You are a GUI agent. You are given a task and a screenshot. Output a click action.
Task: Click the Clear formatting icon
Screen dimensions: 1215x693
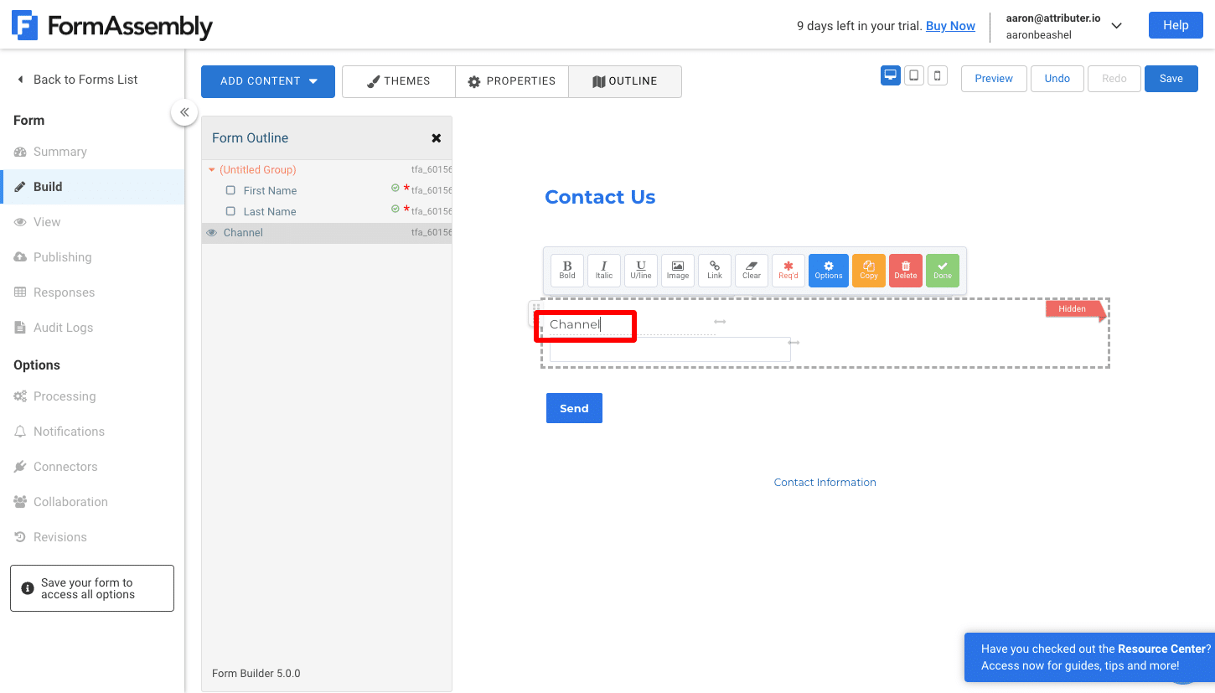751,270
